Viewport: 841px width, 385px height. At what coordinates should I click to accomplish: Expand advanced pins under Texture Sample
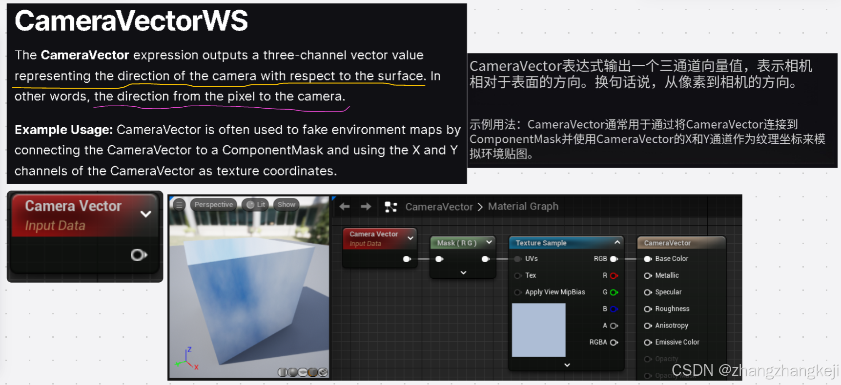(x=567, y=365)
